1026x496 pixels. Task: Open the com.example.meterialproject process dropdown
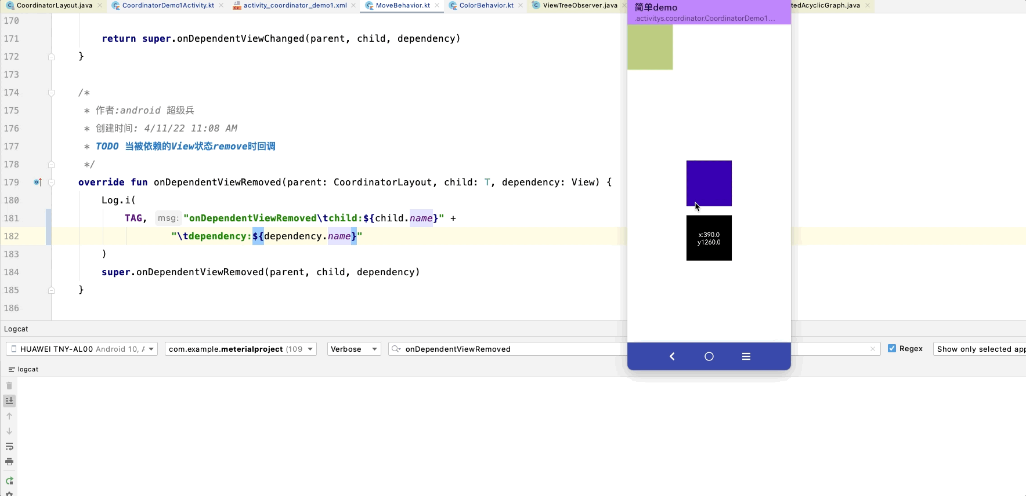pyautogui.click(x=241, y=349)
